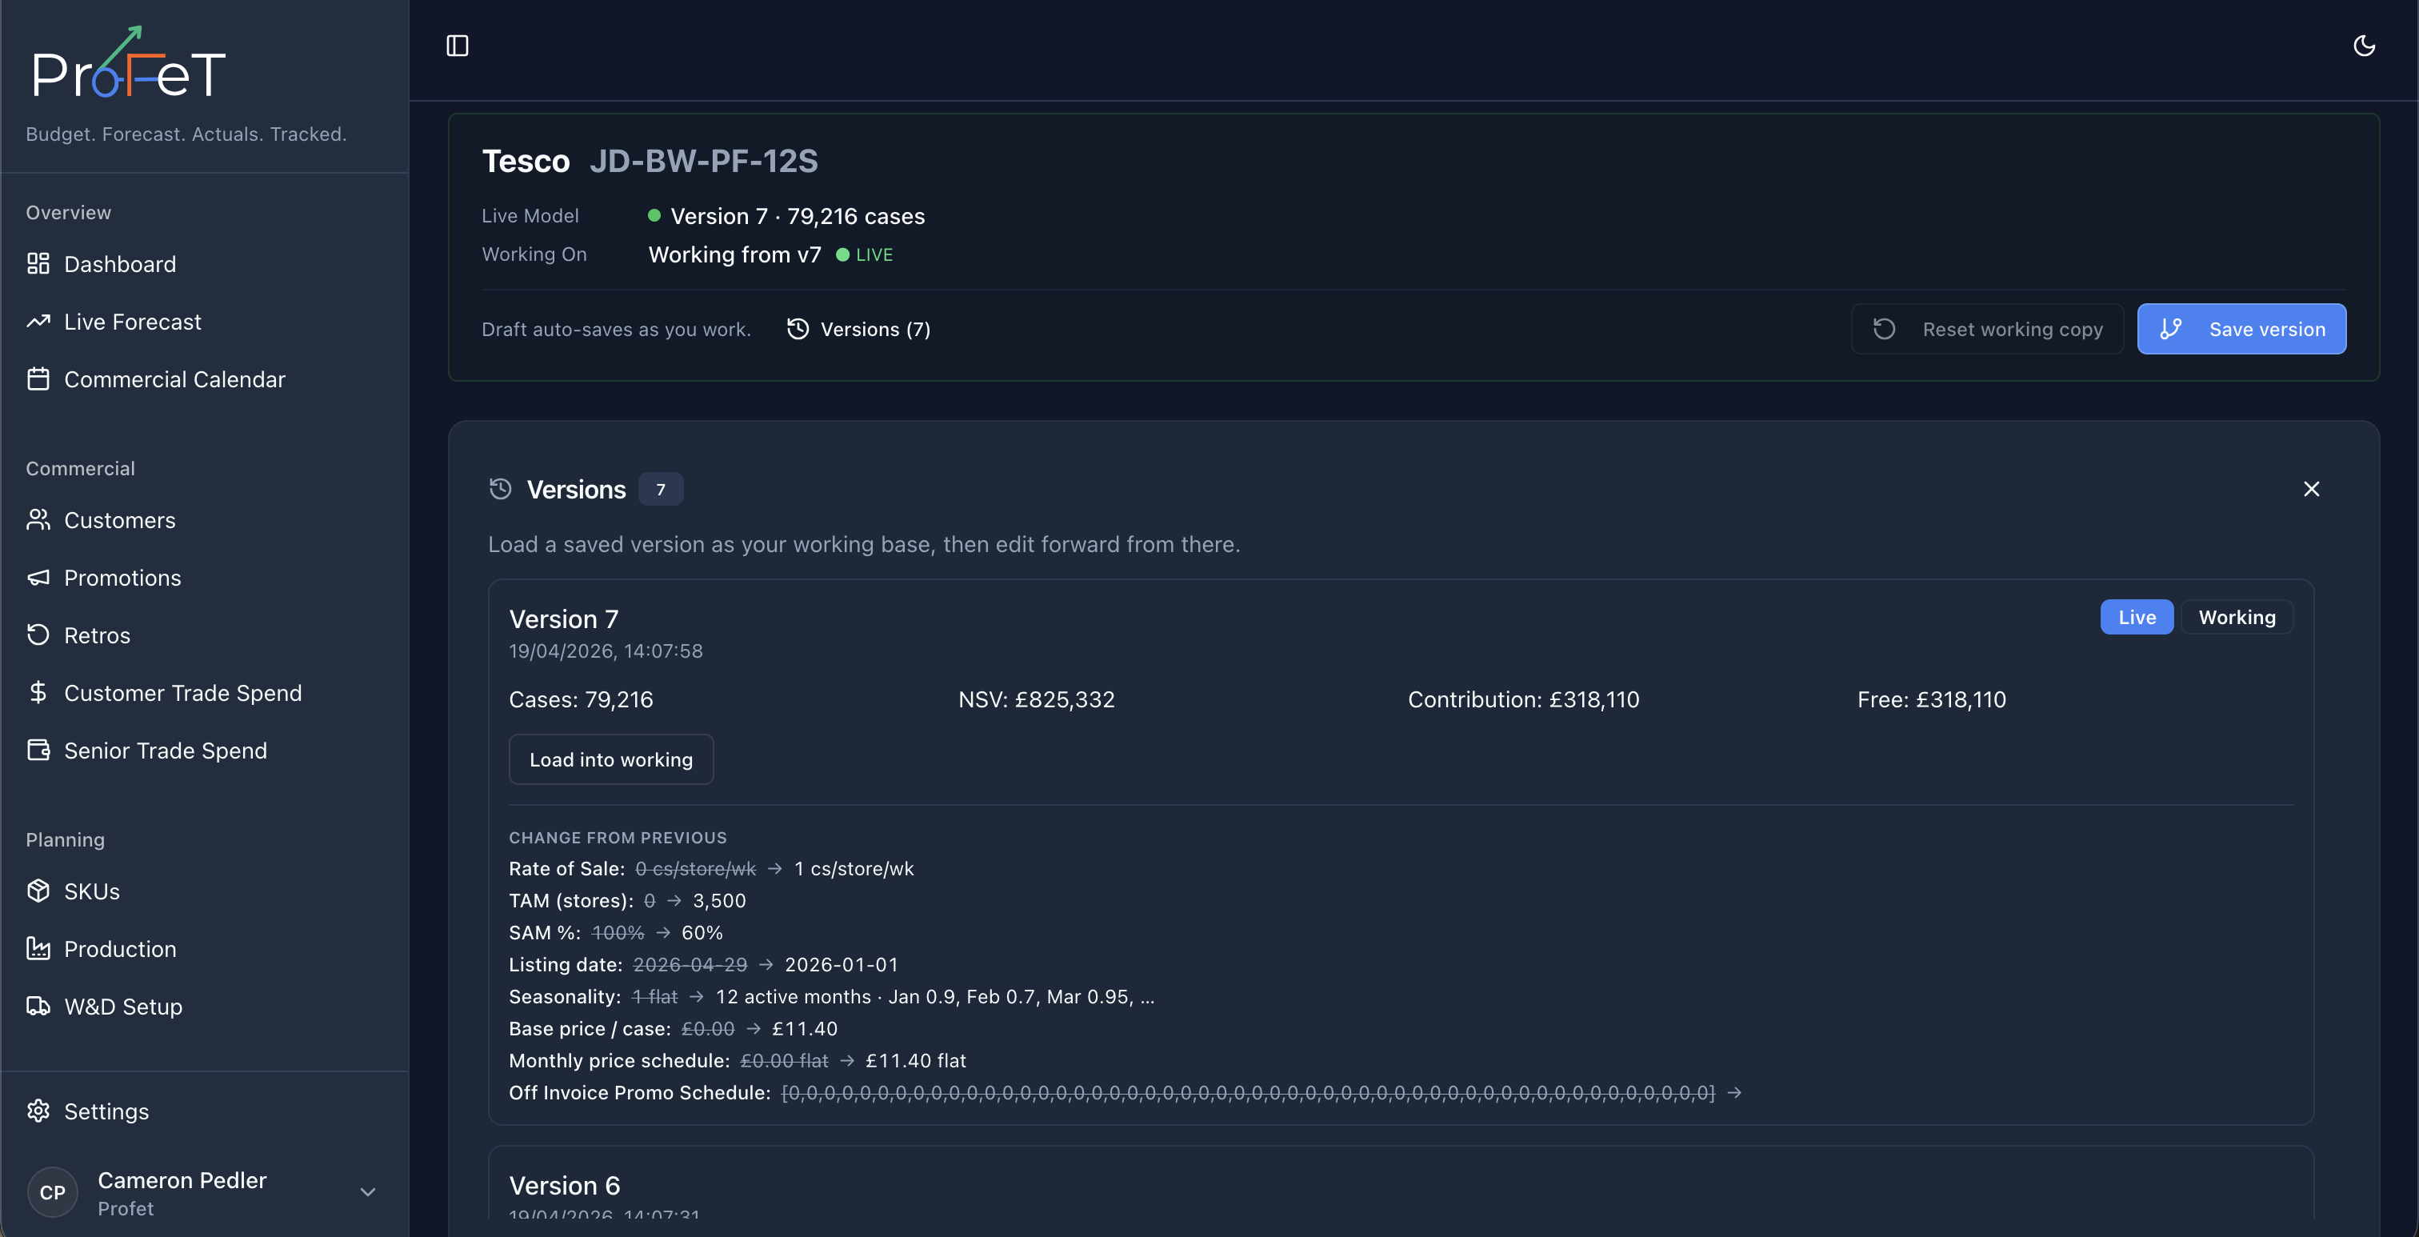The height and width of the screenshot is (1237, 2419).
Task: Click the Live badge on Version 7
Action: 2137,617
